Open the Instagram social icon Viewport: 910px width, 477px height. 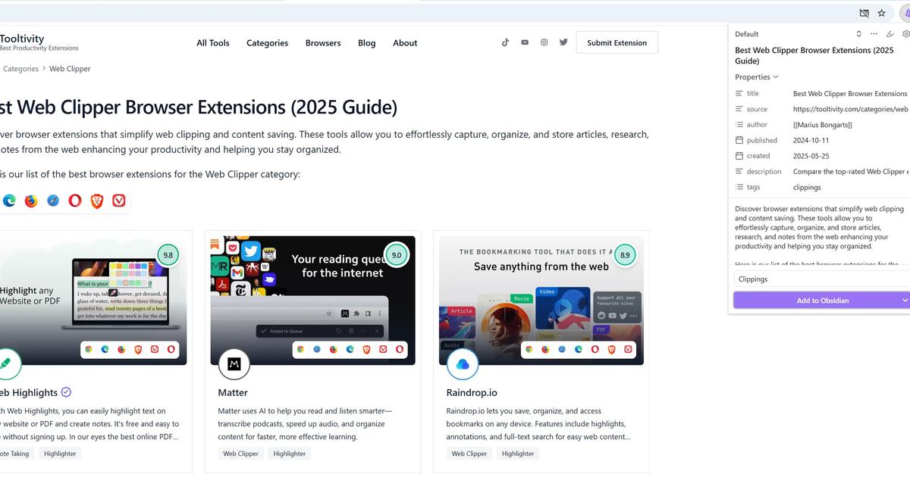tap(544, 42)
